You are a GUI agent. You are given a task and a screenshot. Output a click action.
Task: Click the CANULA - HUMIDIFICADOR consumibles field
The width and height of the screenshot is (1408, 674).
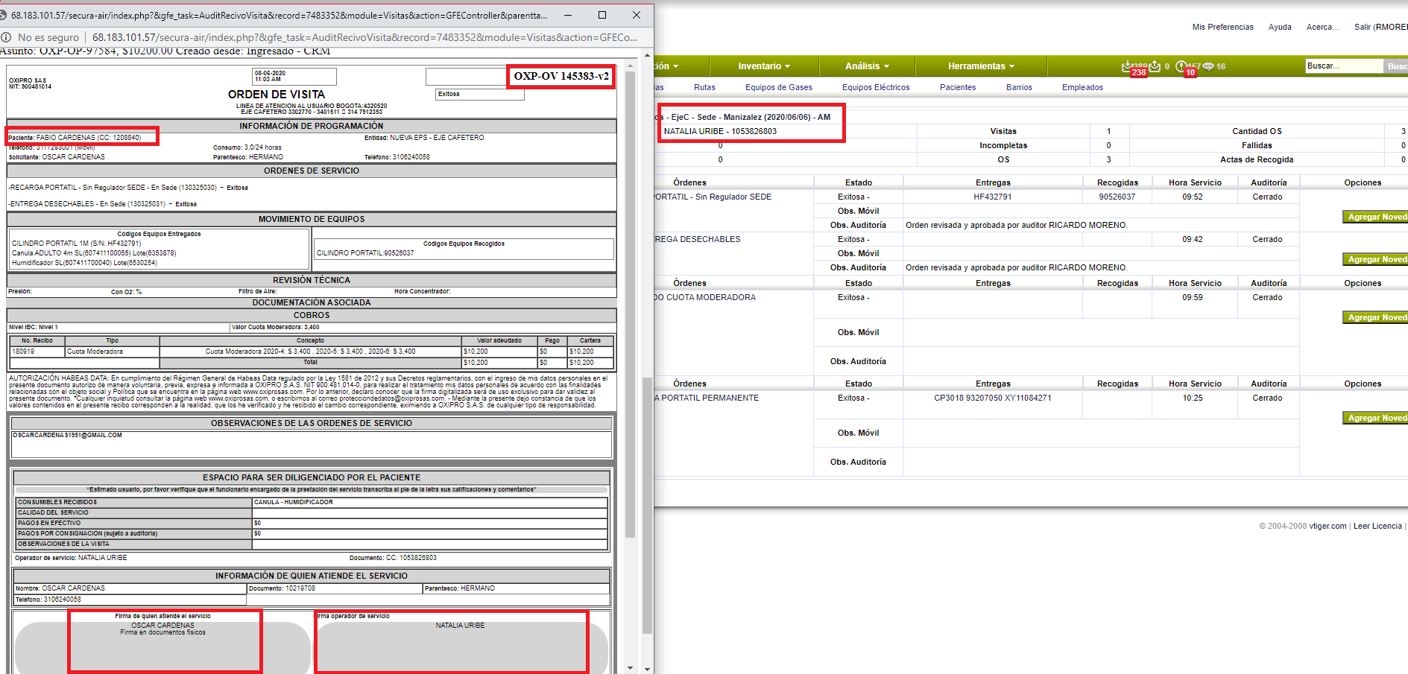coord(429,502)
